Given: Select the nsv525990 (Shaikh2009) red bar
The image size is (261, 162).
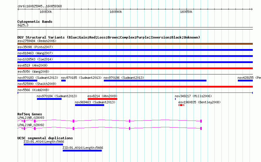Looking at the screenshot, I should 135,87.
